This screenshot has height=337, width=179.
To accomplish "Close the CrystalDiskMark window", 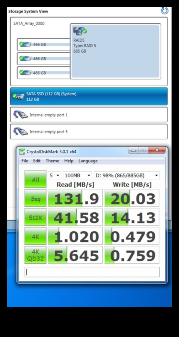I will click(157, 150).
